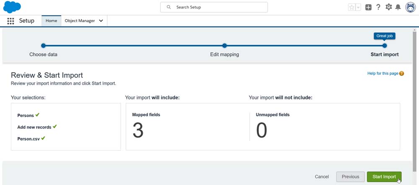Image resolution: width=419 pixels, height=185 pixels.
Task: Switch to the Home tab
Action: 51,21
